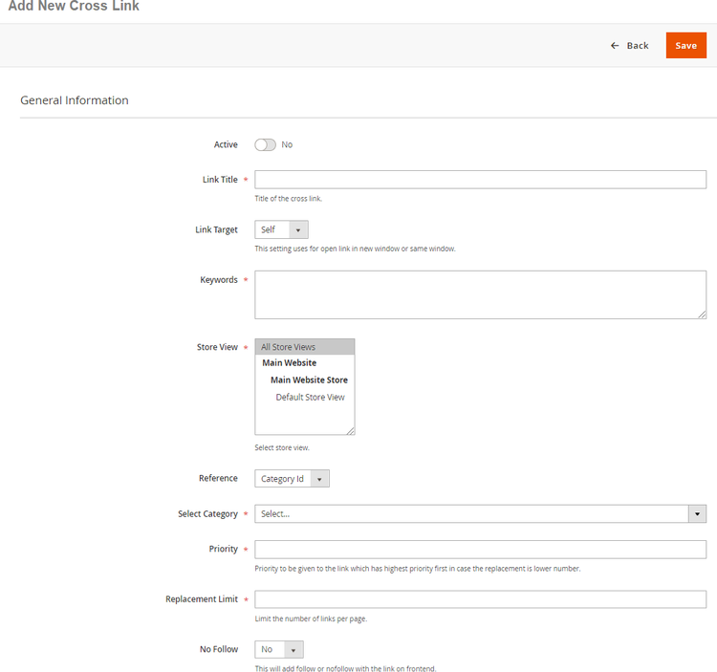Image resolution: width=717 pixels, height=672 pixels.
Task: Expand the Select Category dropdown
Action: (x=472, y=514)
